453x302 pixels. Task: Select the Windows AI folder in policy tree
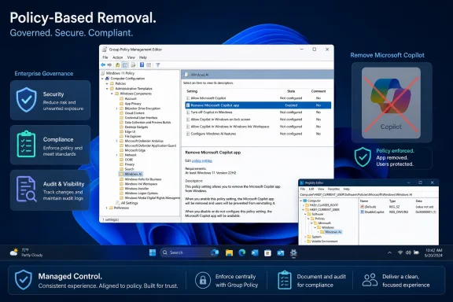(x=131, y=174)
